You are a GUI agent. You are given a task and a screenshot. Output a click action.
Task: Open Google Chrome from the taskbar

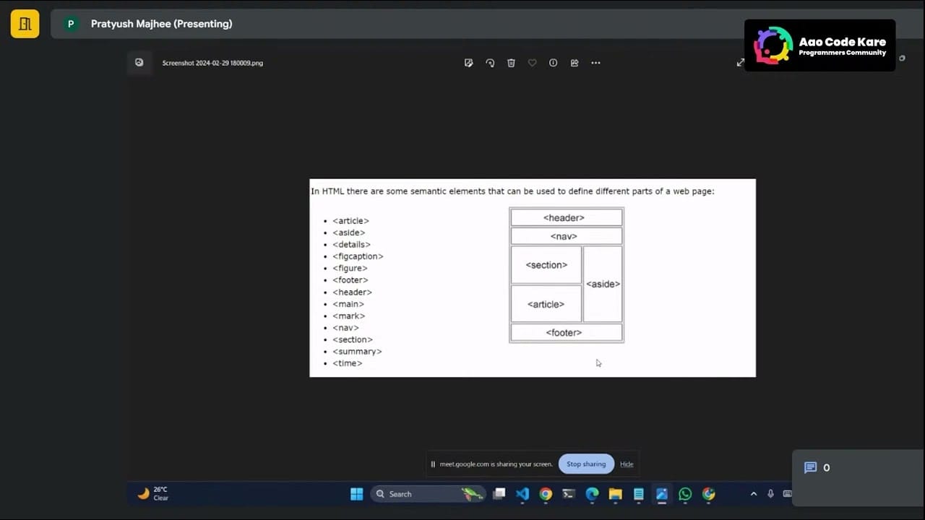tap(546, 494)
